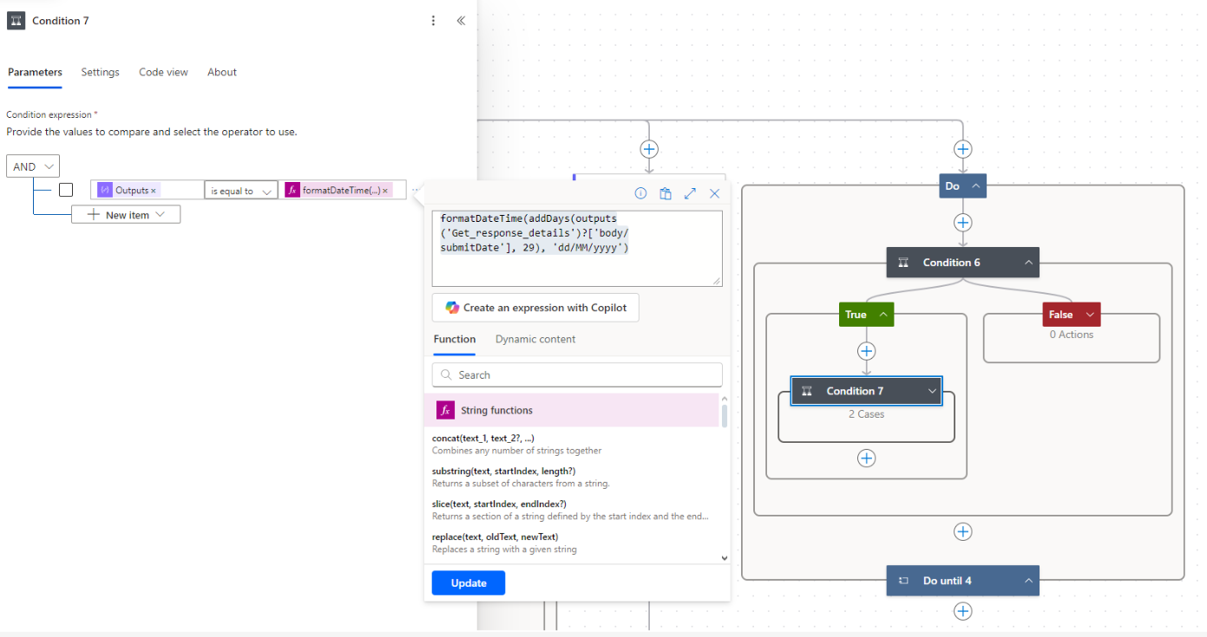Collapse the Condition 7 side panel
This screenshot has height=637, width=1207.
(461, 21)
